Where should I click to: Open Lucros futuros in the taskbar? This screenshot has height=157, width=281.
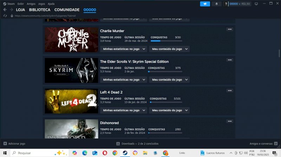[213, 153]
